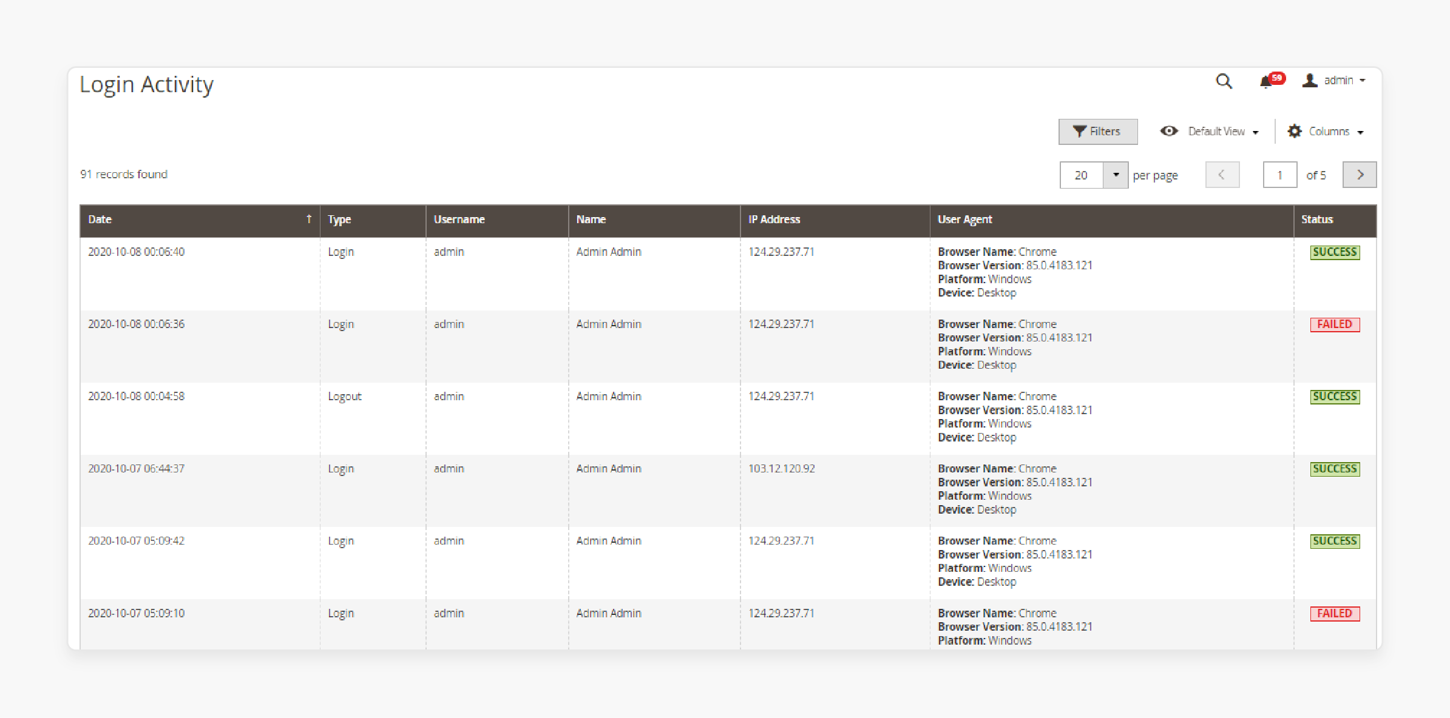
Task: Click FAILED badge in 00:06:36 row
Action: (1335, 324)
